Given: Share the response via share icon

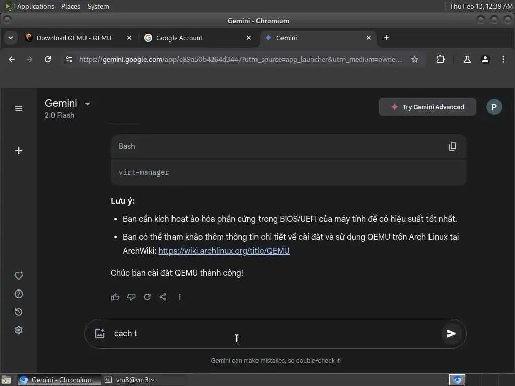Looking at the screenshot, I should pos(163,297).
